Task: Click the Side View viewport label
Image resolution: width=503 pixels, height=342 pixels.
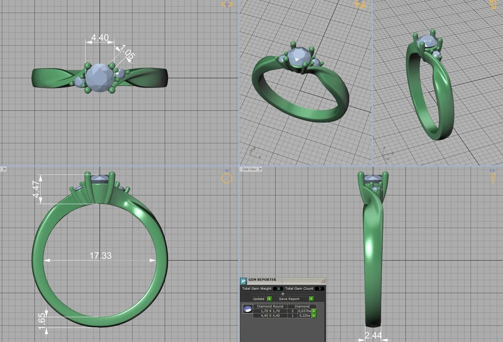Action: pos(249,169)
